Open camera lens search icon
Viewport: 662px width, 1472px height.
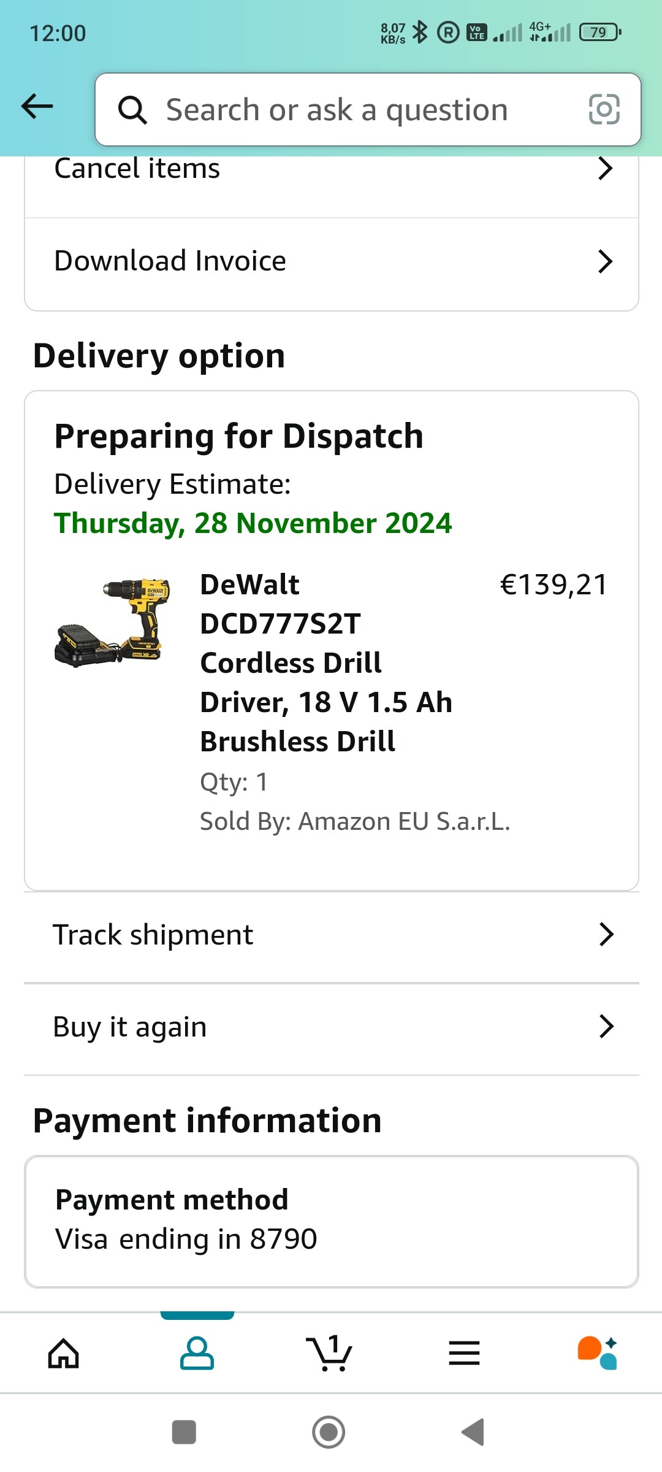[604, 110]
